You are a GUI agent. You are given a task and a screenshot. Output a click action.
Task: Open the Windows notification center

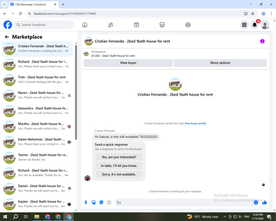coord(269,217)
